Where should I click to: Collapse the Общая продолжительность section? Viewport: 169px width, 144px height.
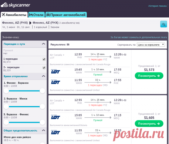pos(43,130)
